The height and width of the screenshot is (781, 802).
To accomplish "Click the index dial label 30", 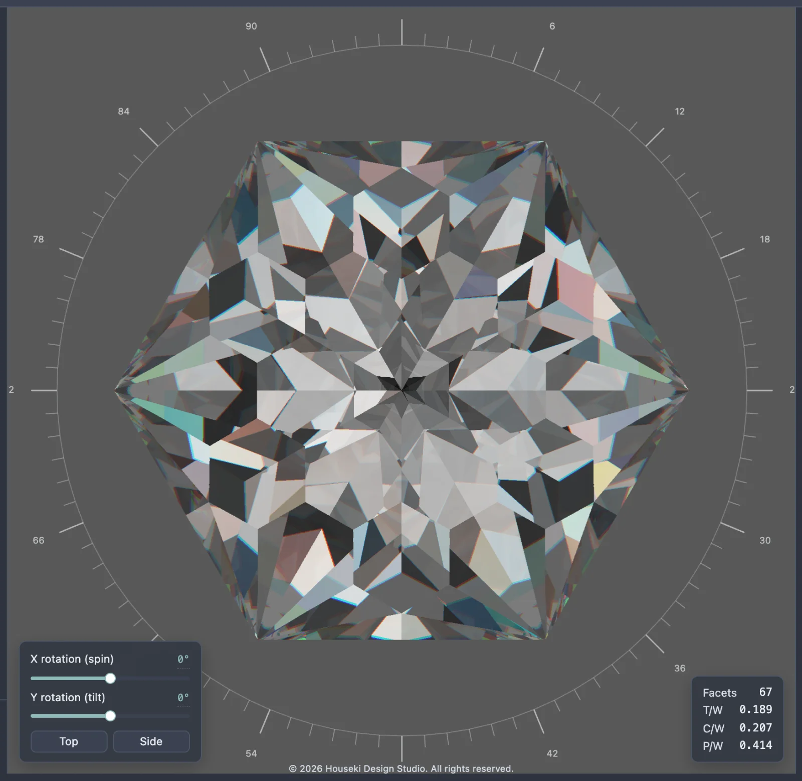I will point(764,540).
